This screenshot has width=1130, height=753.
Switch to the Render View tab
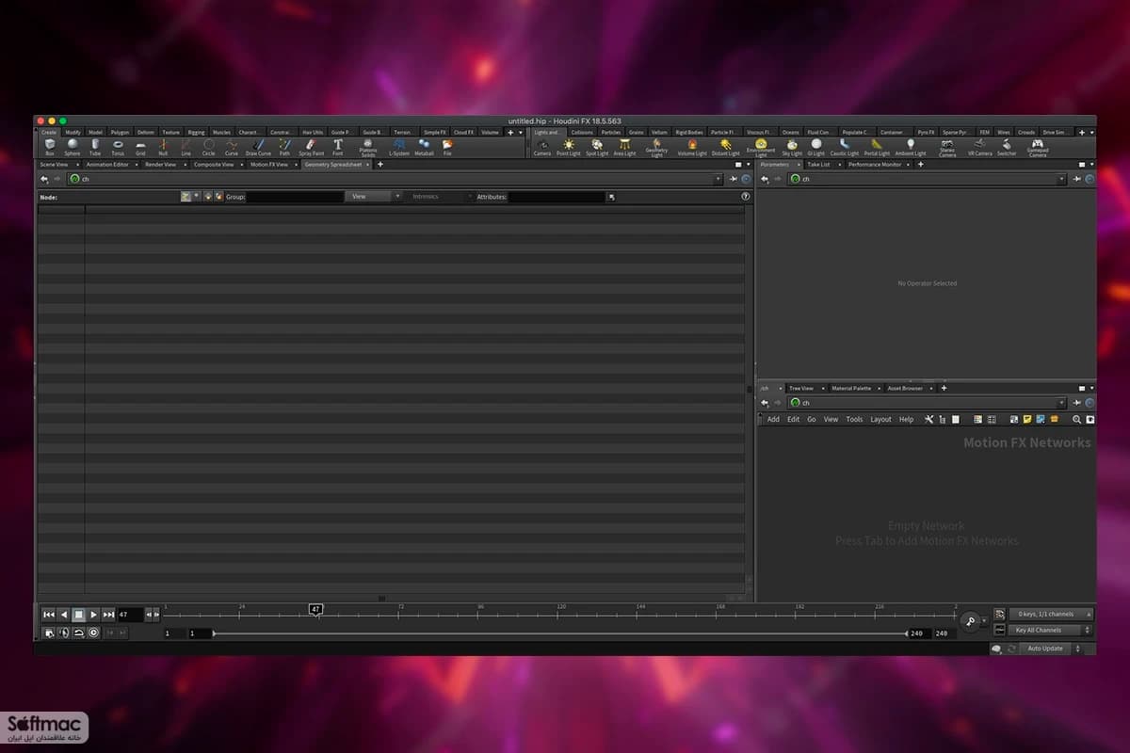(x=160, y=165)
